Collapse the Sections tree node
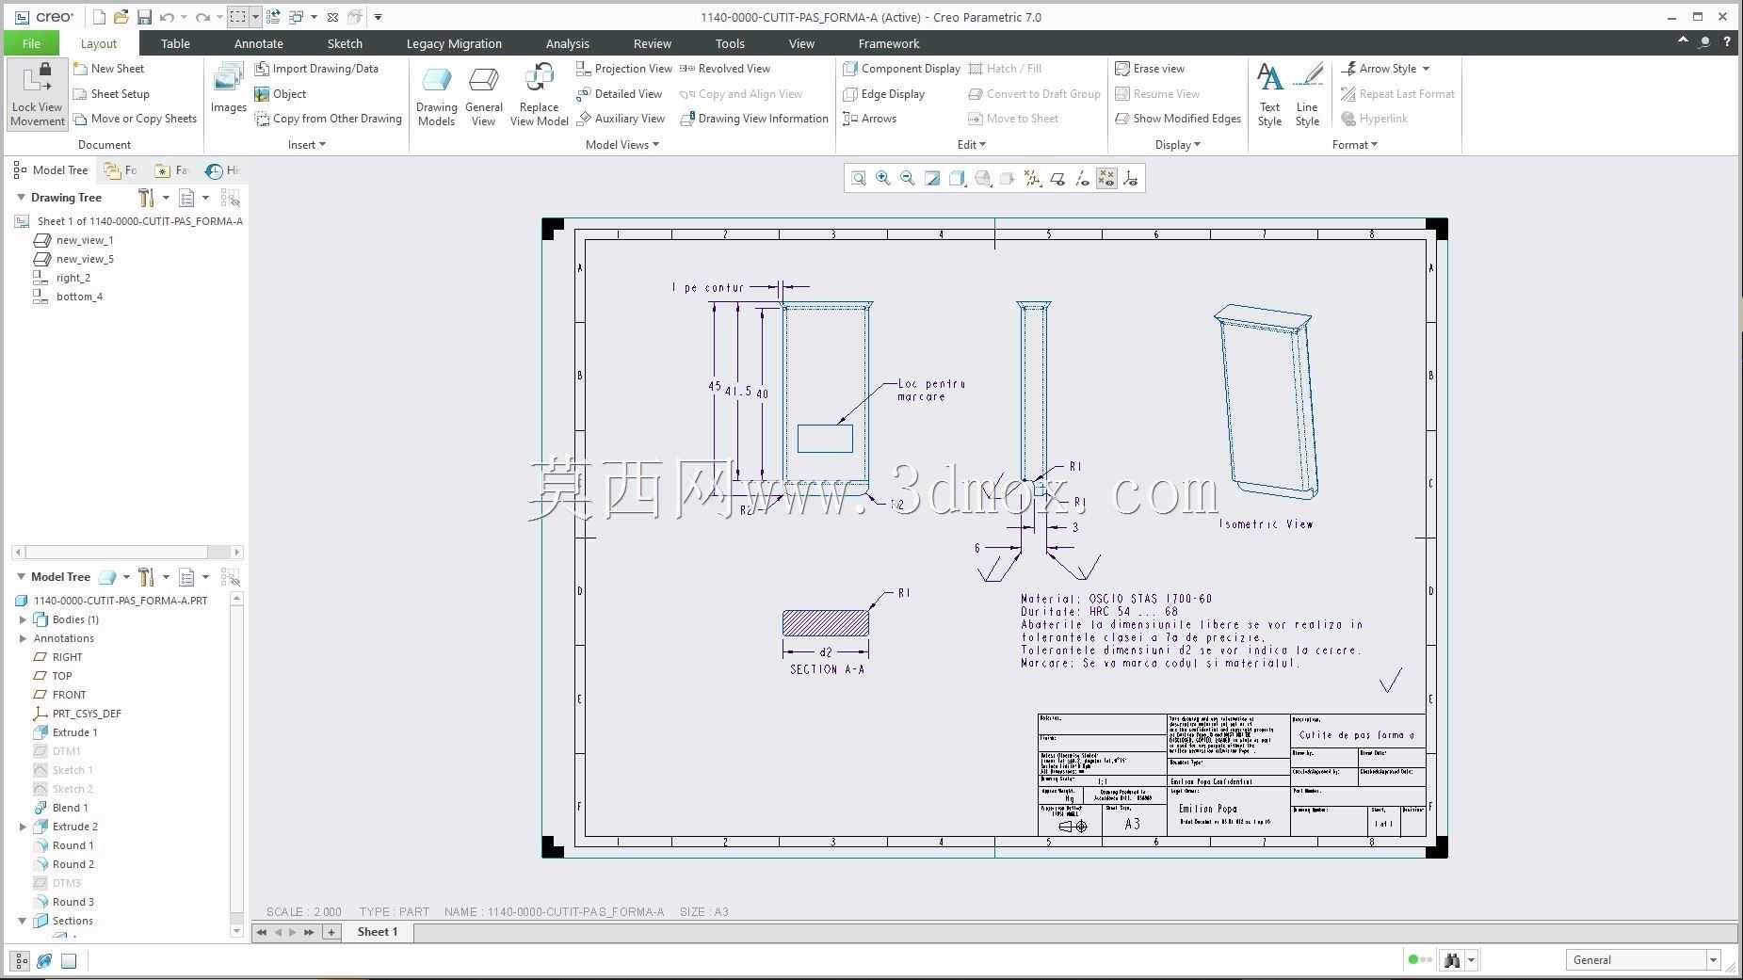Viewport: 1743px width, 980px height. click(24, 921)
